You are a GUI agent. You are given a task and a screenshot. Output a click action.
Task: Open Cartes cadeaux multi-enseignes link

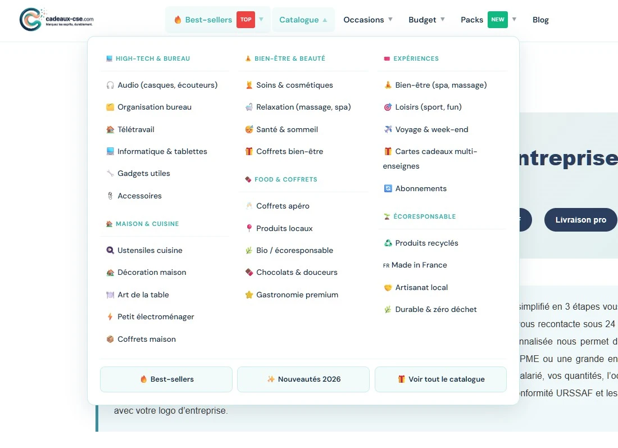point(430,159)
